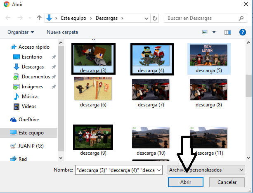Click the blue Descargas arrow icon in address bar
The image size is (253, 193).
(49, 18)
